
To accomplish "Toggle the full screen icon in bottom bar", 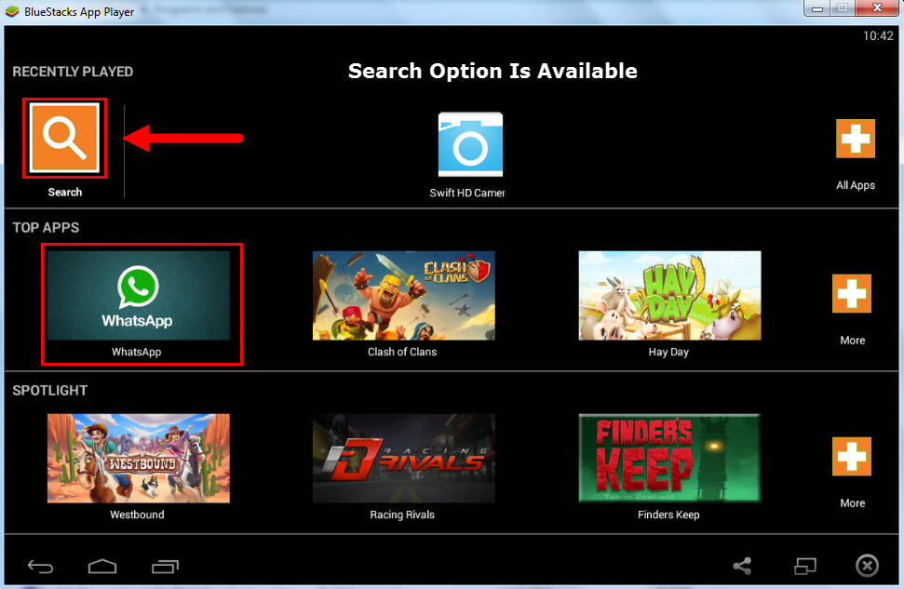I will 805,567.
